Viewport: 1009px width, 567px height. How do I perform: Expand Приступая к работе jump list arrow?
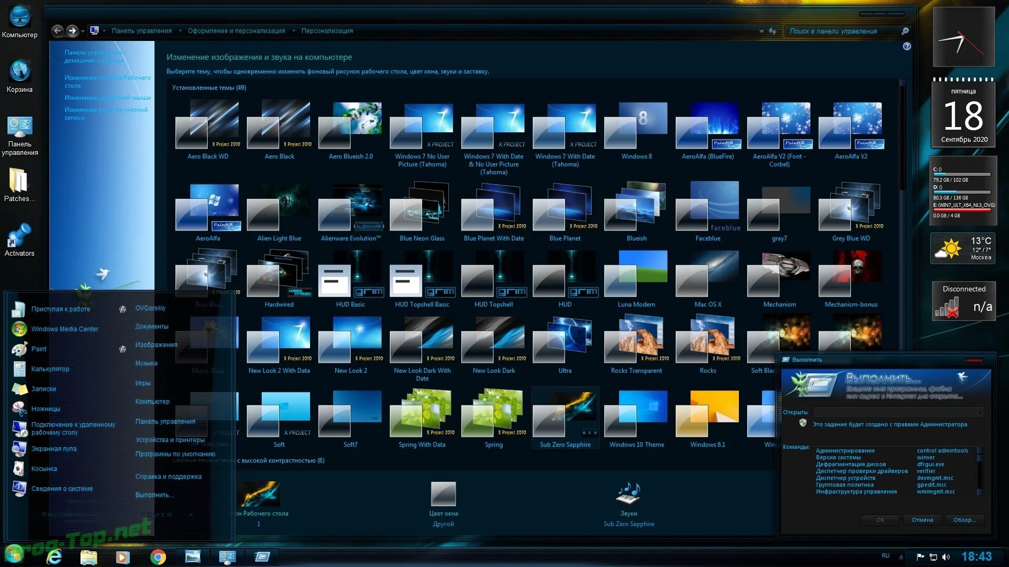click(122, 309)
